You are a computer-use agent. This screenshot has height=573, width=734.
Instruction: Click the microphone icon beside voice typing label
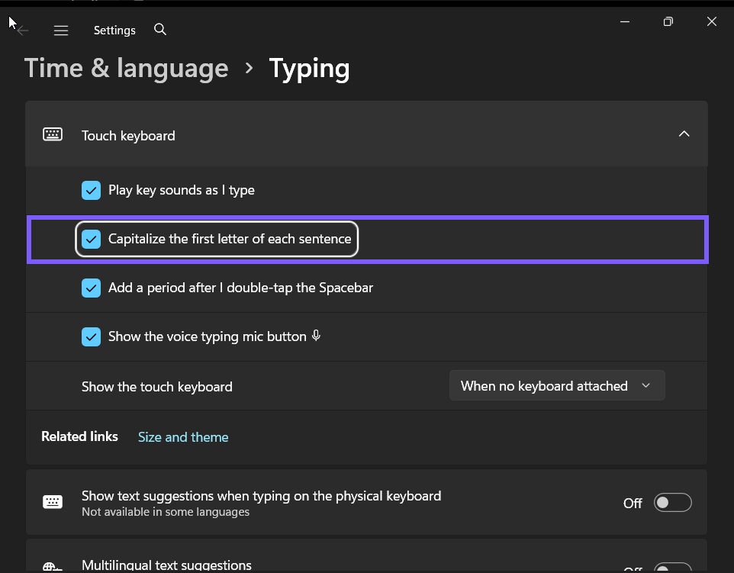click(x=317, y=335)
